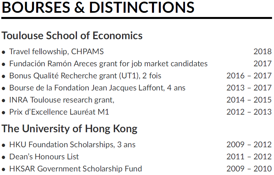Select Prix d'Excellence Lauréat M1 line
This screenshot has height=175, width=274.
(59, 112)
